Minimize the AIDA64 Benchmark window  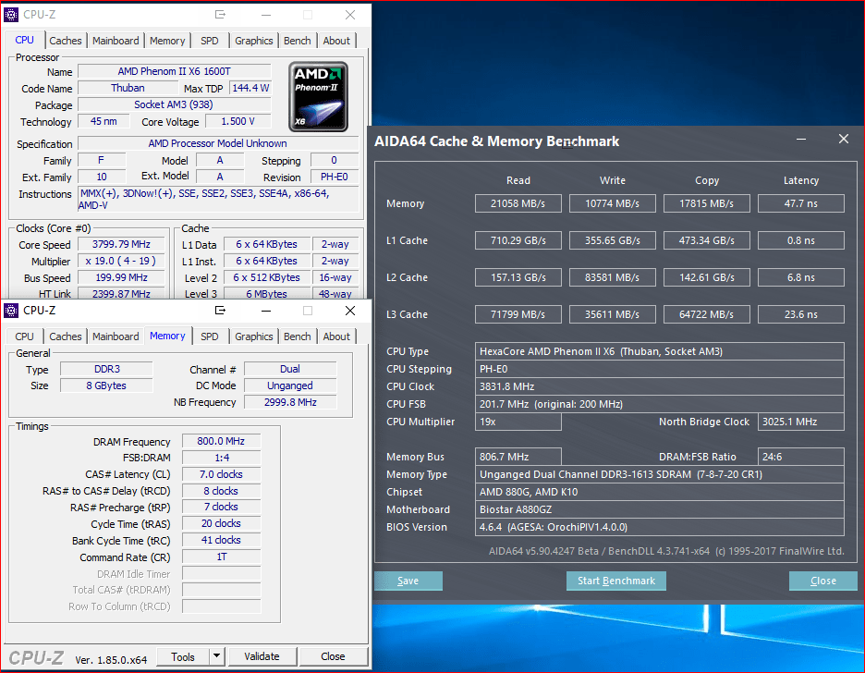click(x=801, y=139)
